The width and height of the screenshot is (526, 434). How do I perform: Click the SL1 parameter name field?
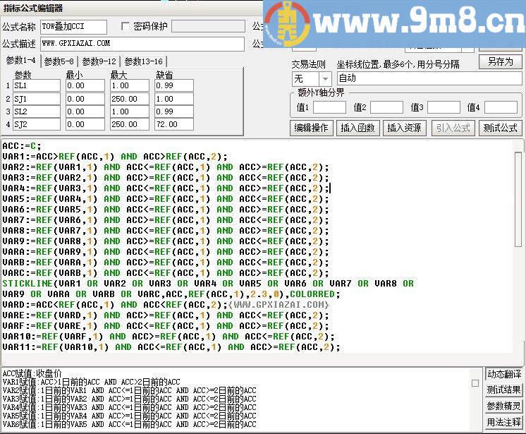coord(37,85)
